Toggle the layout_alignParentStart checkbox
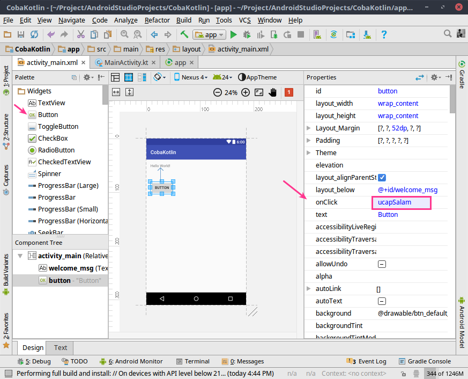468x379 pixels. coord(382,178)
